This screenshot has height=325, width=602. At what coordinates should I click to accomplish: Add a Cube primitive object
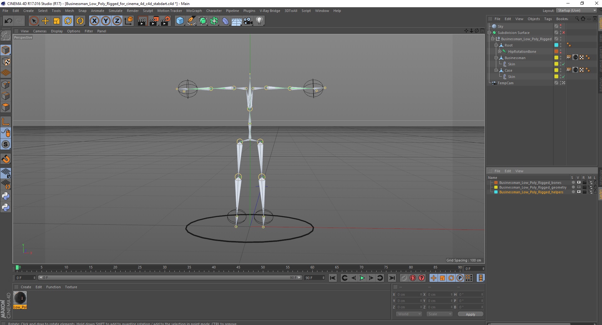click(180, 21)
